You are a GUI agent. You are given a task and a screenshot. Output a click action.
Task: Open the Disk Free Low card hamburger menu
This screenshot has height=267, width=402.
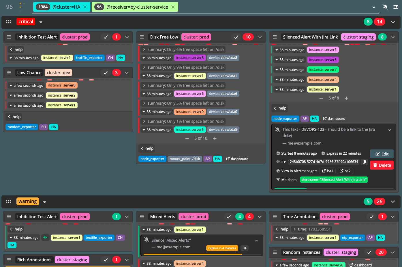coord(142,37)
